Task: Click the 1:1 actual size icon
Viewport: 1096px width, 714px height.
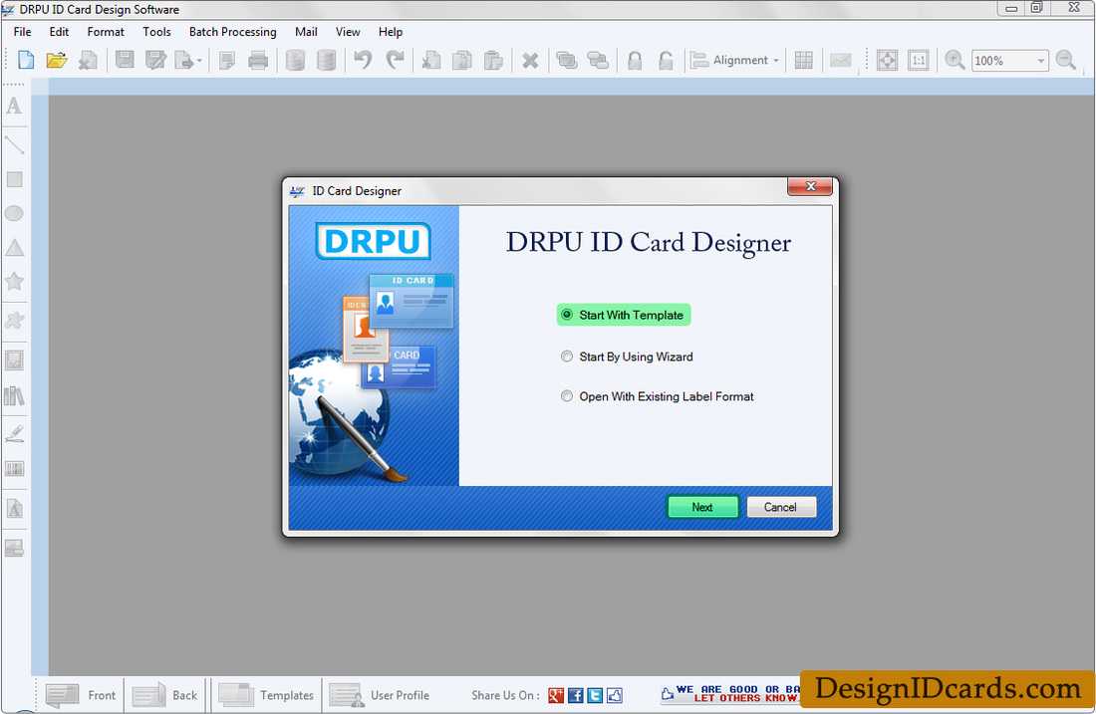Action: [919, 61]
